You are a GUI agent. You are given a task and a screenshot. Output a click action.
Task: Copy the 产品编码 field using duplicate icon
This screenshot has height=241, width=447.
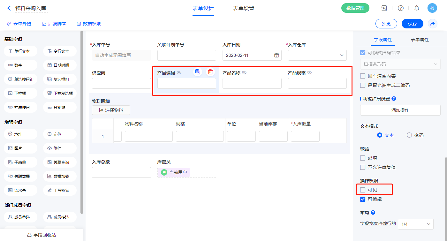pos(198,72)
